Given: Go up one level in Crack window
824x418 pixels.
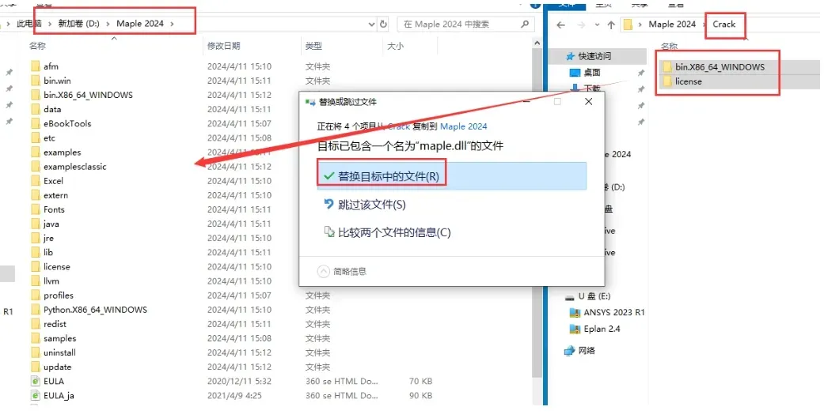Looking at the screenshot, I should coord(610,24).
